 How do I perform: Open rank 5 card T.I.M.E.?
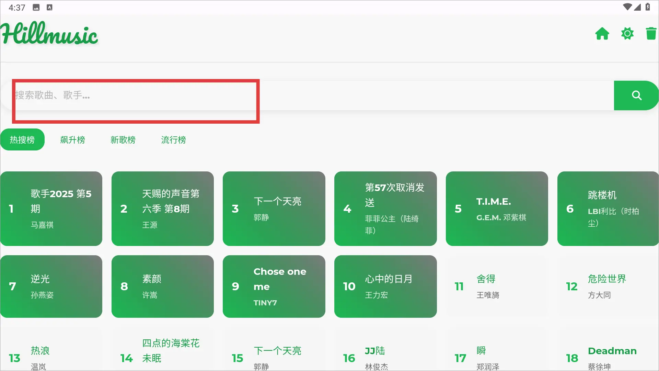[497, 209]
